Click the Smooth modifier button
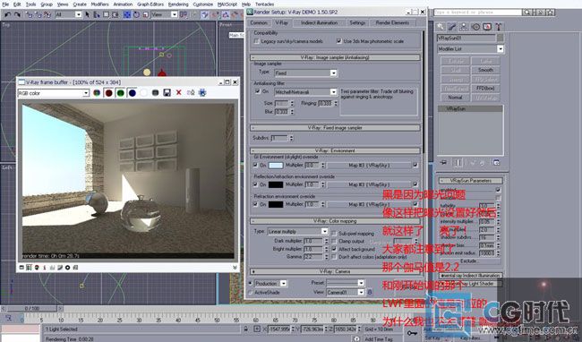The image size is (582, 342). 485,70
